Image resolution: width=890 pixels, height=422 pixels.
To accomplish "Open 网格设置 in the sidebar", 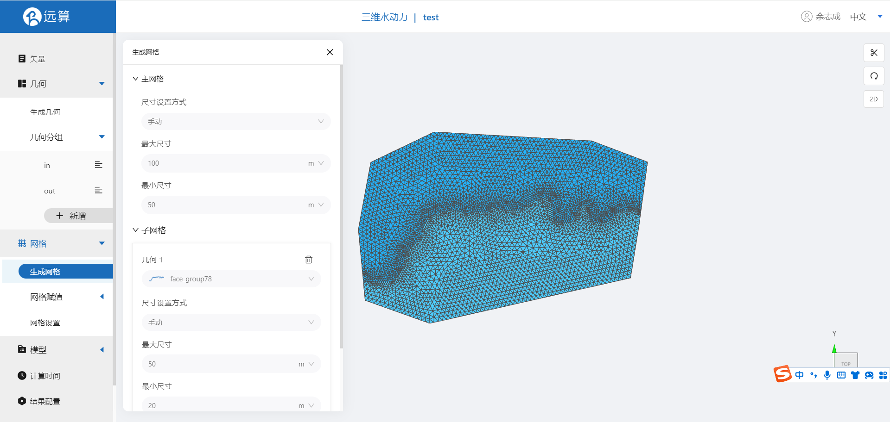I will [x=45, y=323].
